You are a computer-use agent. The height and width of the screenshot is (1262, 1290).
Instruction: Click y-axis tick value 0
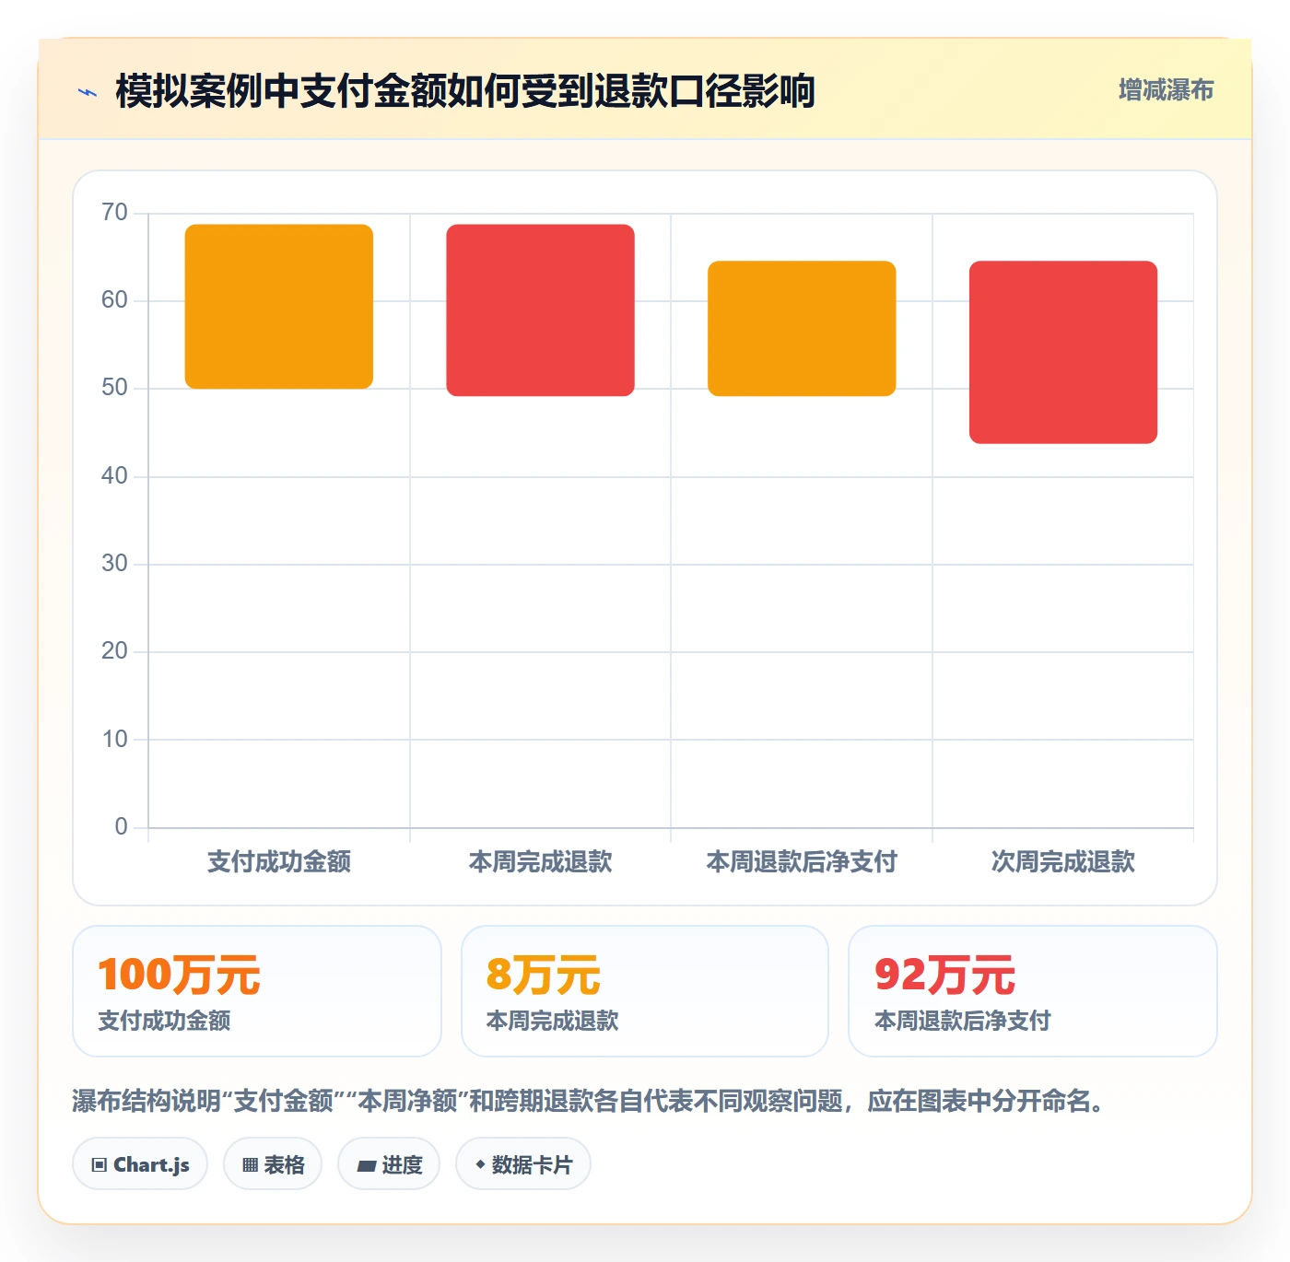coord(121,827)
